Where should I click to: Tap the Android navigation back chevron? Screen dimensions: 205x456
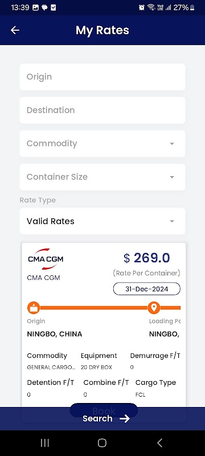click(159, 443)
